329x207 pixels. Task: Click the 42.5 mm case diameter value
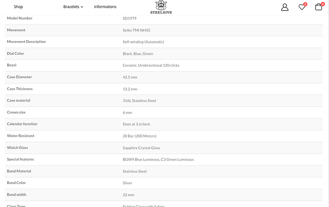130,77
